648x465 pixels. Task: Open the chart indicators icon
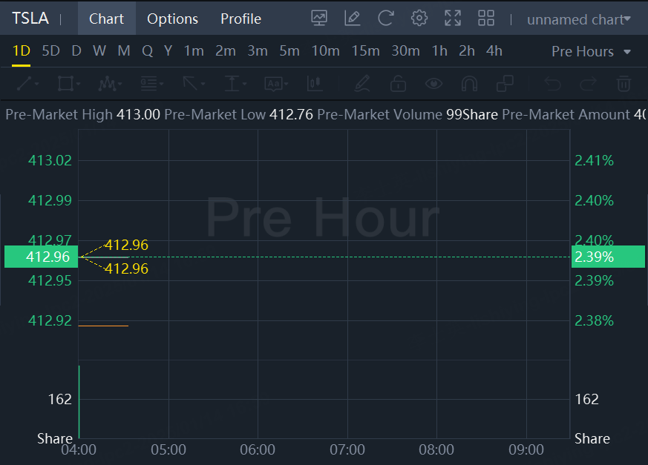319,19
